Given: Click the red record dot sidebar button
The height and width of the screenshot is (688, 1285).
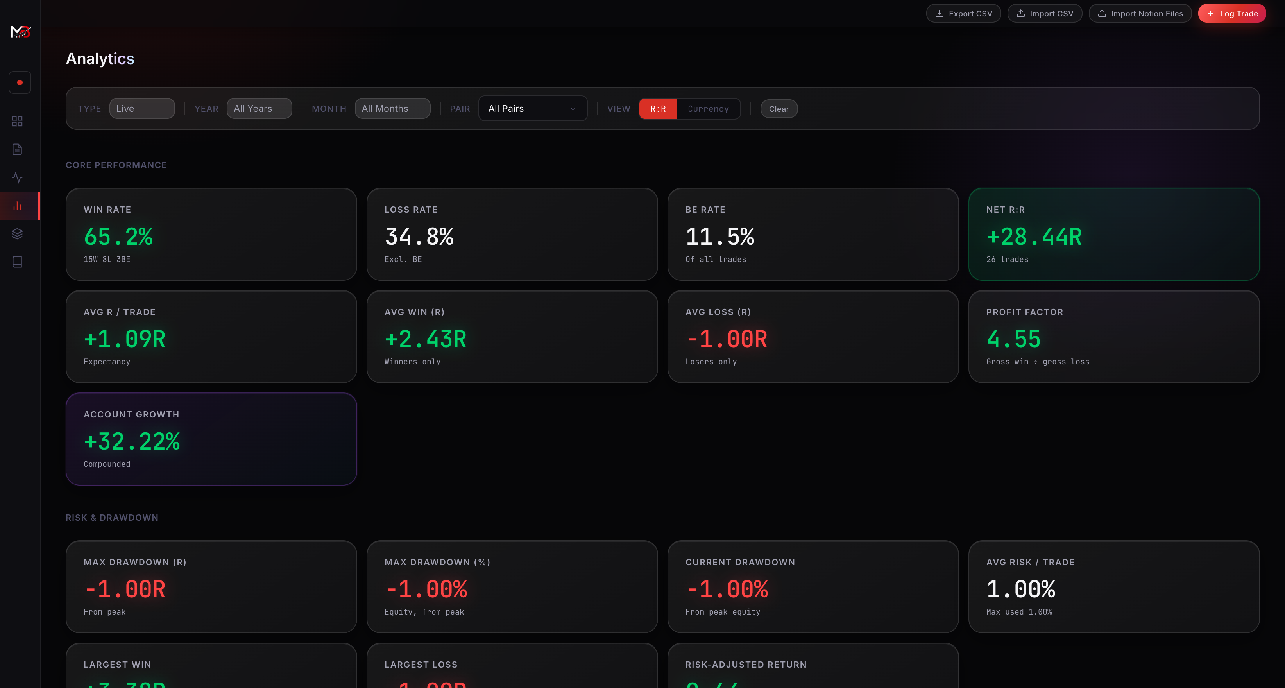Looking at the screenshot, I should tap(20, 82).
